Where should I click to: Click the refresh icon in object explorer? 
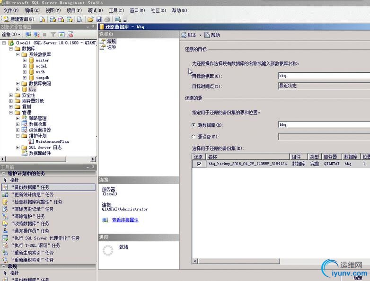[x=62, y=35]
